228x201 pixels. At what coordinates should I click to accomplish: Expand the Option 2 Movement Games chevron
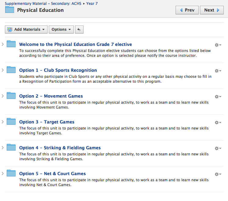3,96
